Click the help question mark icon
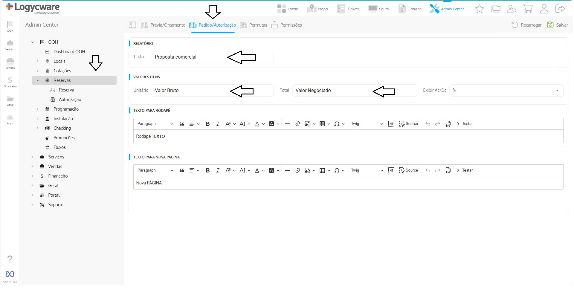 point(10,259)
